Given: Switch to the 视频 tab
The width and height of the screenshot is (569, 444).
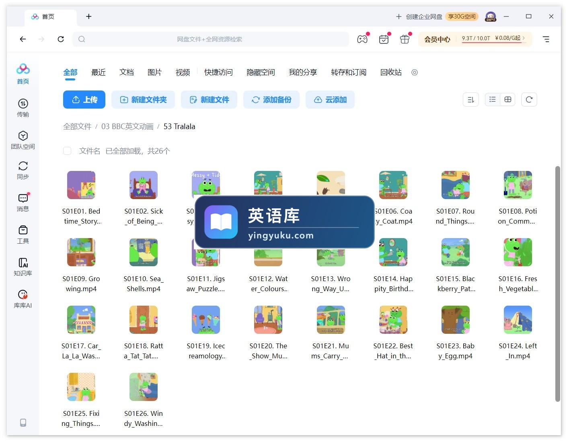Looking at the screenshot, I should tap(183, 72).
